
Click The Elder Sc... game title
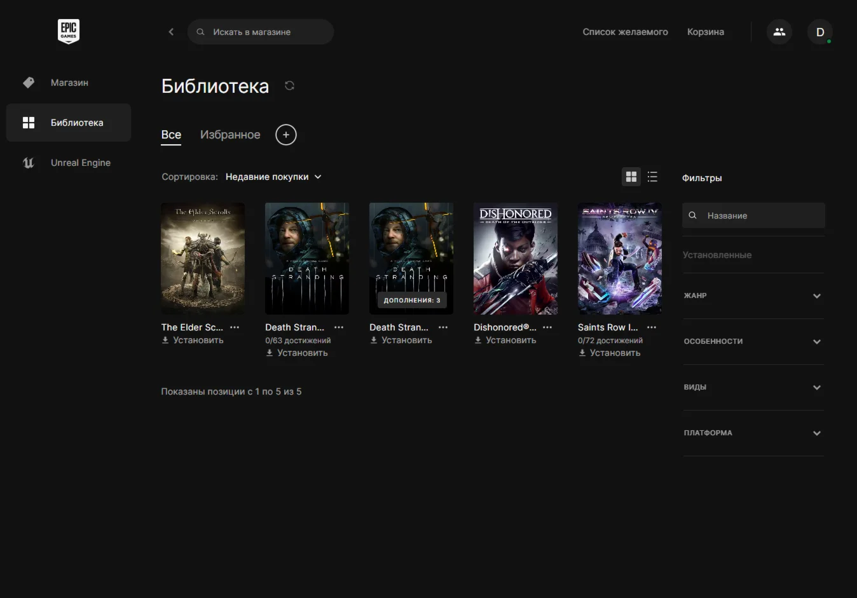(x=192, y=327)
